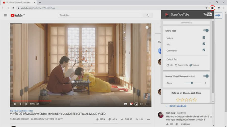The height and width of the screenshot is (127, 227).
Task: Open the YouTube hamburger guide menu
Action: click(x=5, y=15)
